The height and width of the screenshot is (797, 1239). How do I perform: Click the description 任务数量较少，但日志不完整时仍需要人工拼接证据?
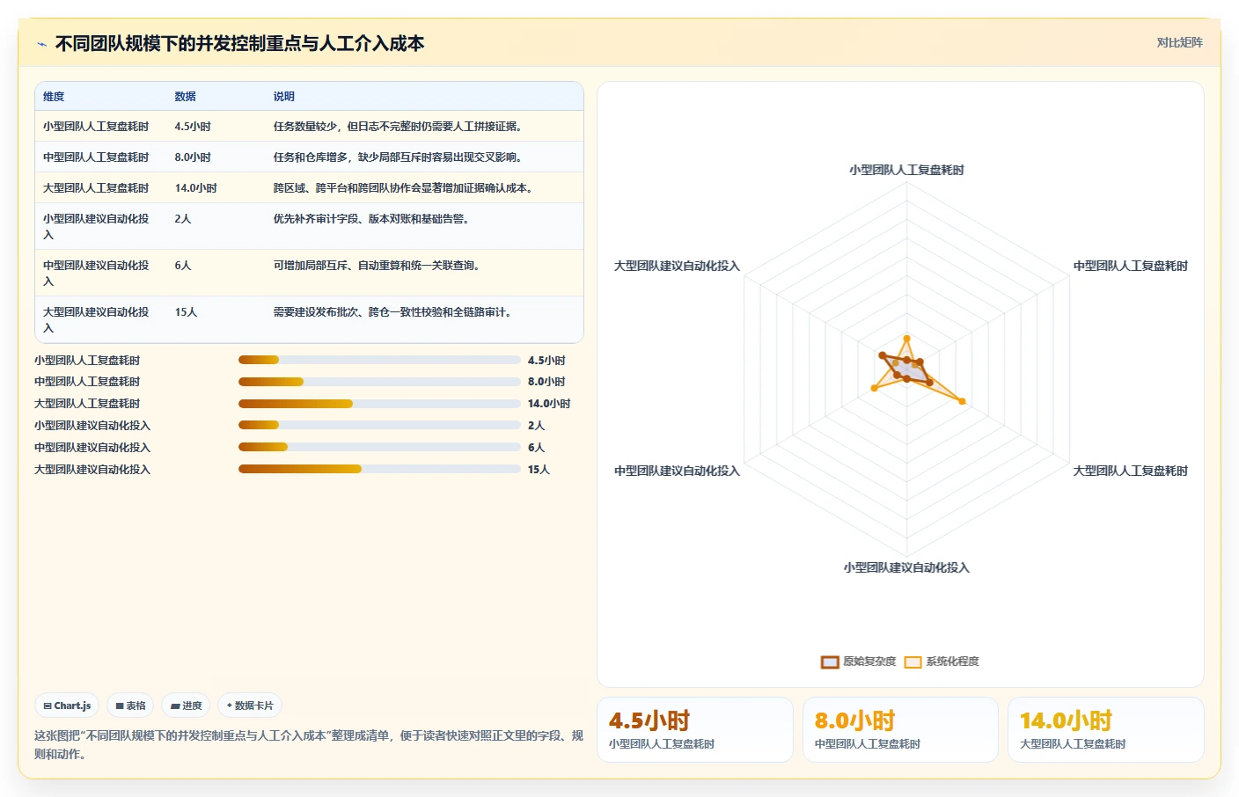coord(400,127)
